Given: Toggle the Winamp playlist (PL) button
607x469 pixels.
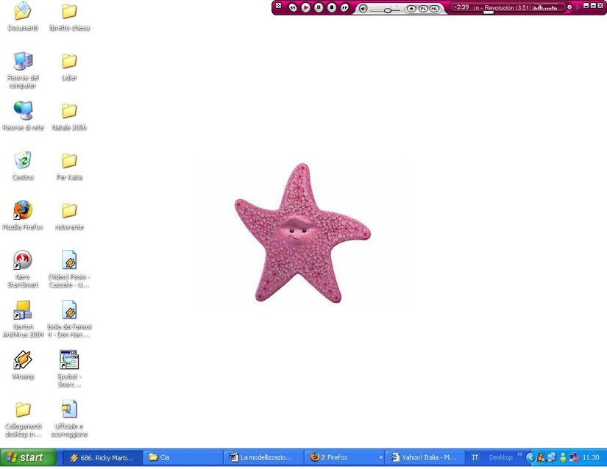Looking at the screenshot, I should 423,9.
